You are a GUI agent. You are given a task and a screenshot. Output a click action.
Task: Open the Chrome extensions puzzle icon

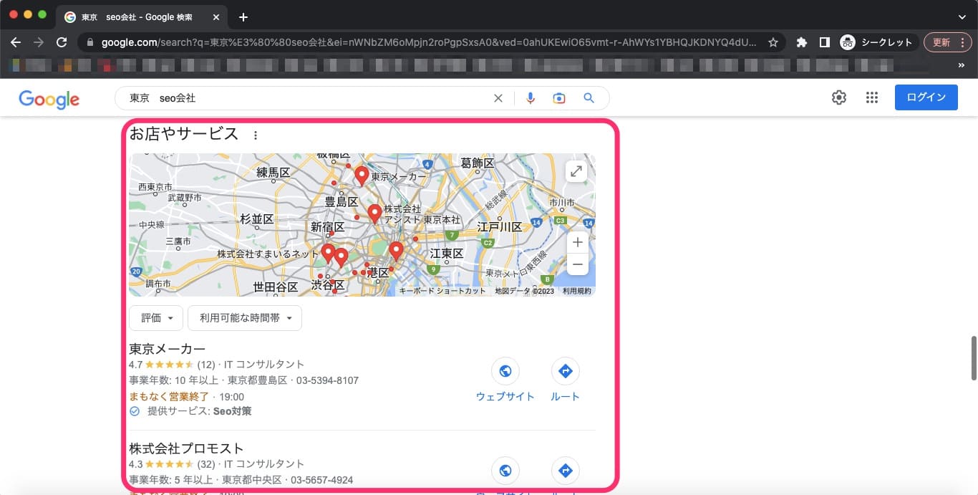(x=802, y=42)
